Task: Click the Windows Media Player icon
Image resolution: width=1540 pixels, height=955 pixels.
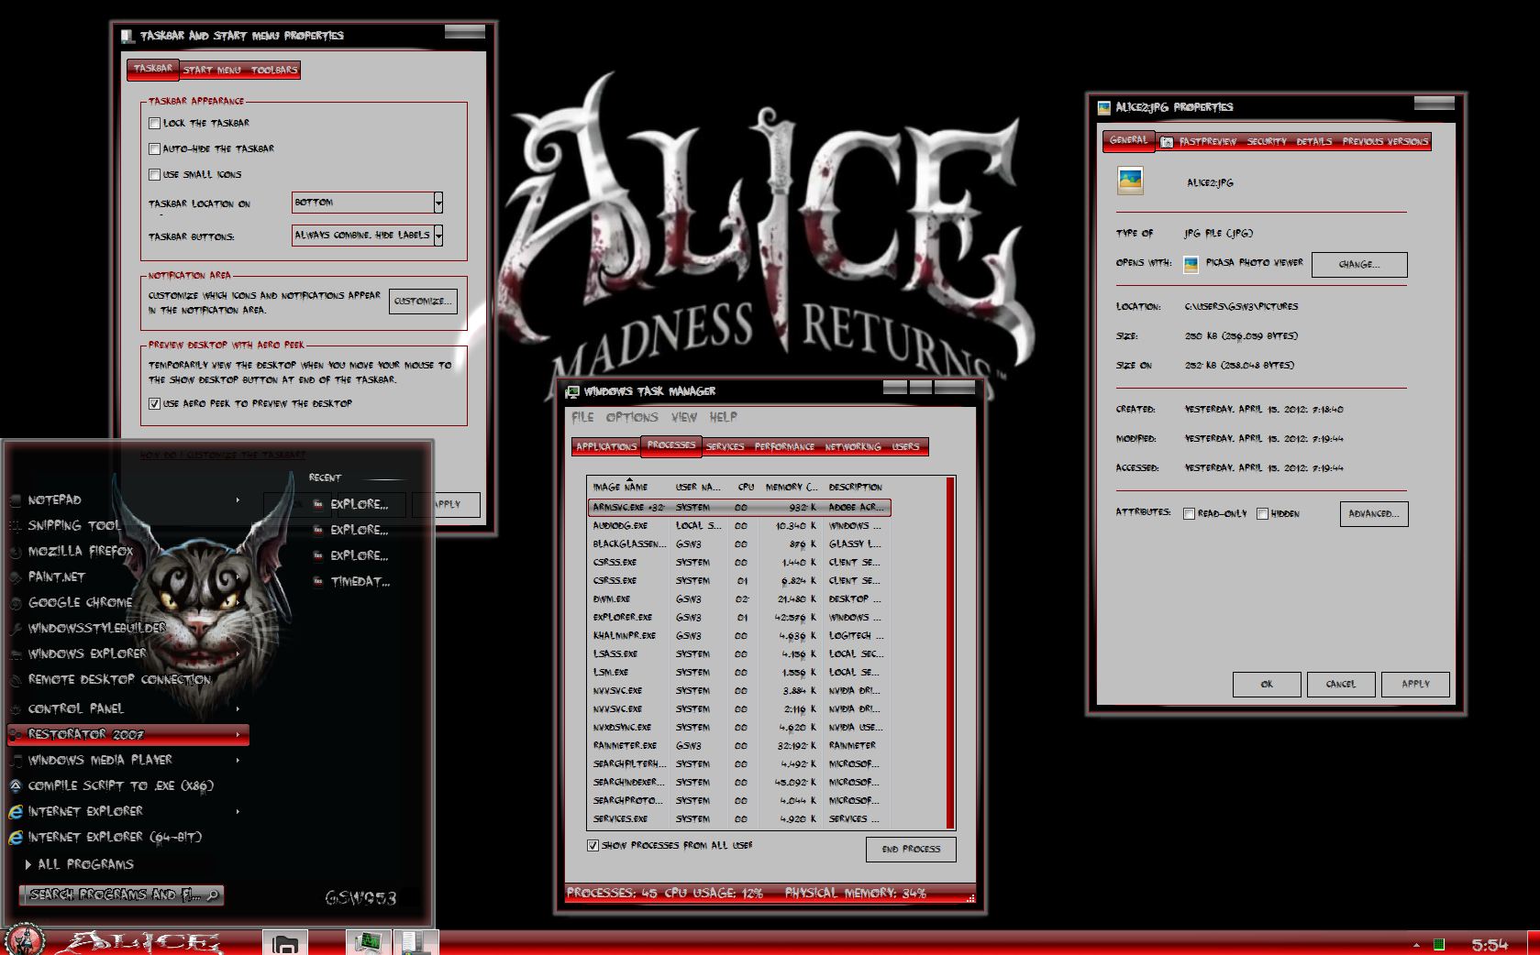Action: pos(16,761)
